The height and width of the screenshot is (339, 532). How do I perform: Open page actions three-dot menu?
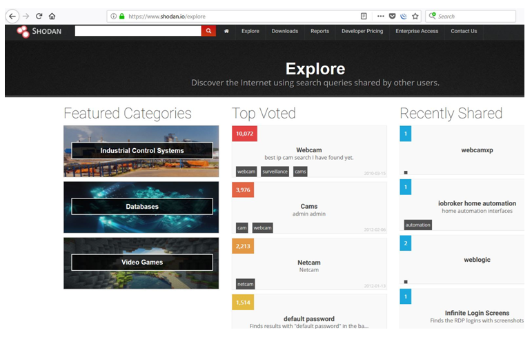coord(380,16)
